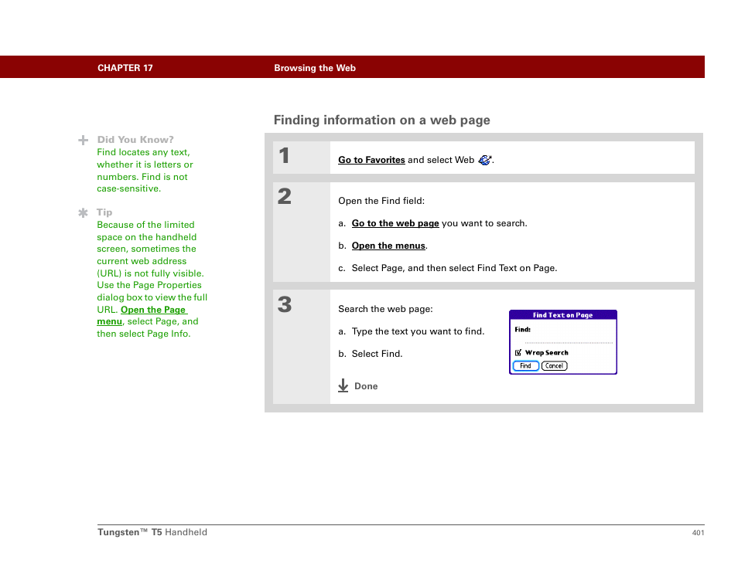Screen dimensions: 738x570
Task: Click 'Type the text you want to find.'
Action: (418, 331)
